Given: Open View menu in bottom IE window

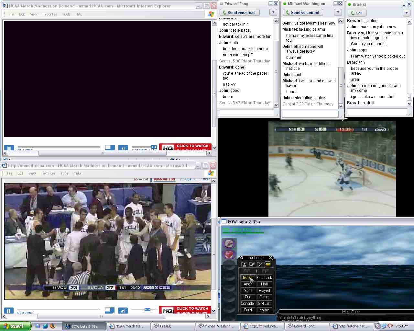Looking at the screenshot, I should point(32,173).
